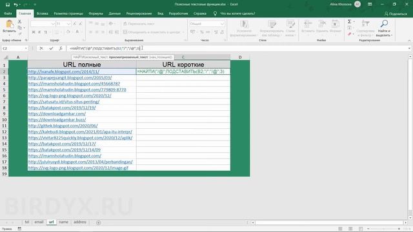Click the Save icon in quick access toolbar
413x232 pixels.
click(x=8, y=5)
